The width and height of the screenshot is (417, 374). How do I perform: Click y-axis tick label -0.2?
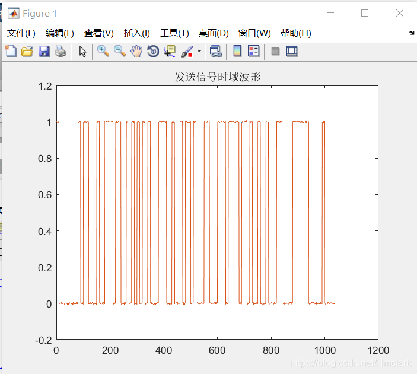43,340
